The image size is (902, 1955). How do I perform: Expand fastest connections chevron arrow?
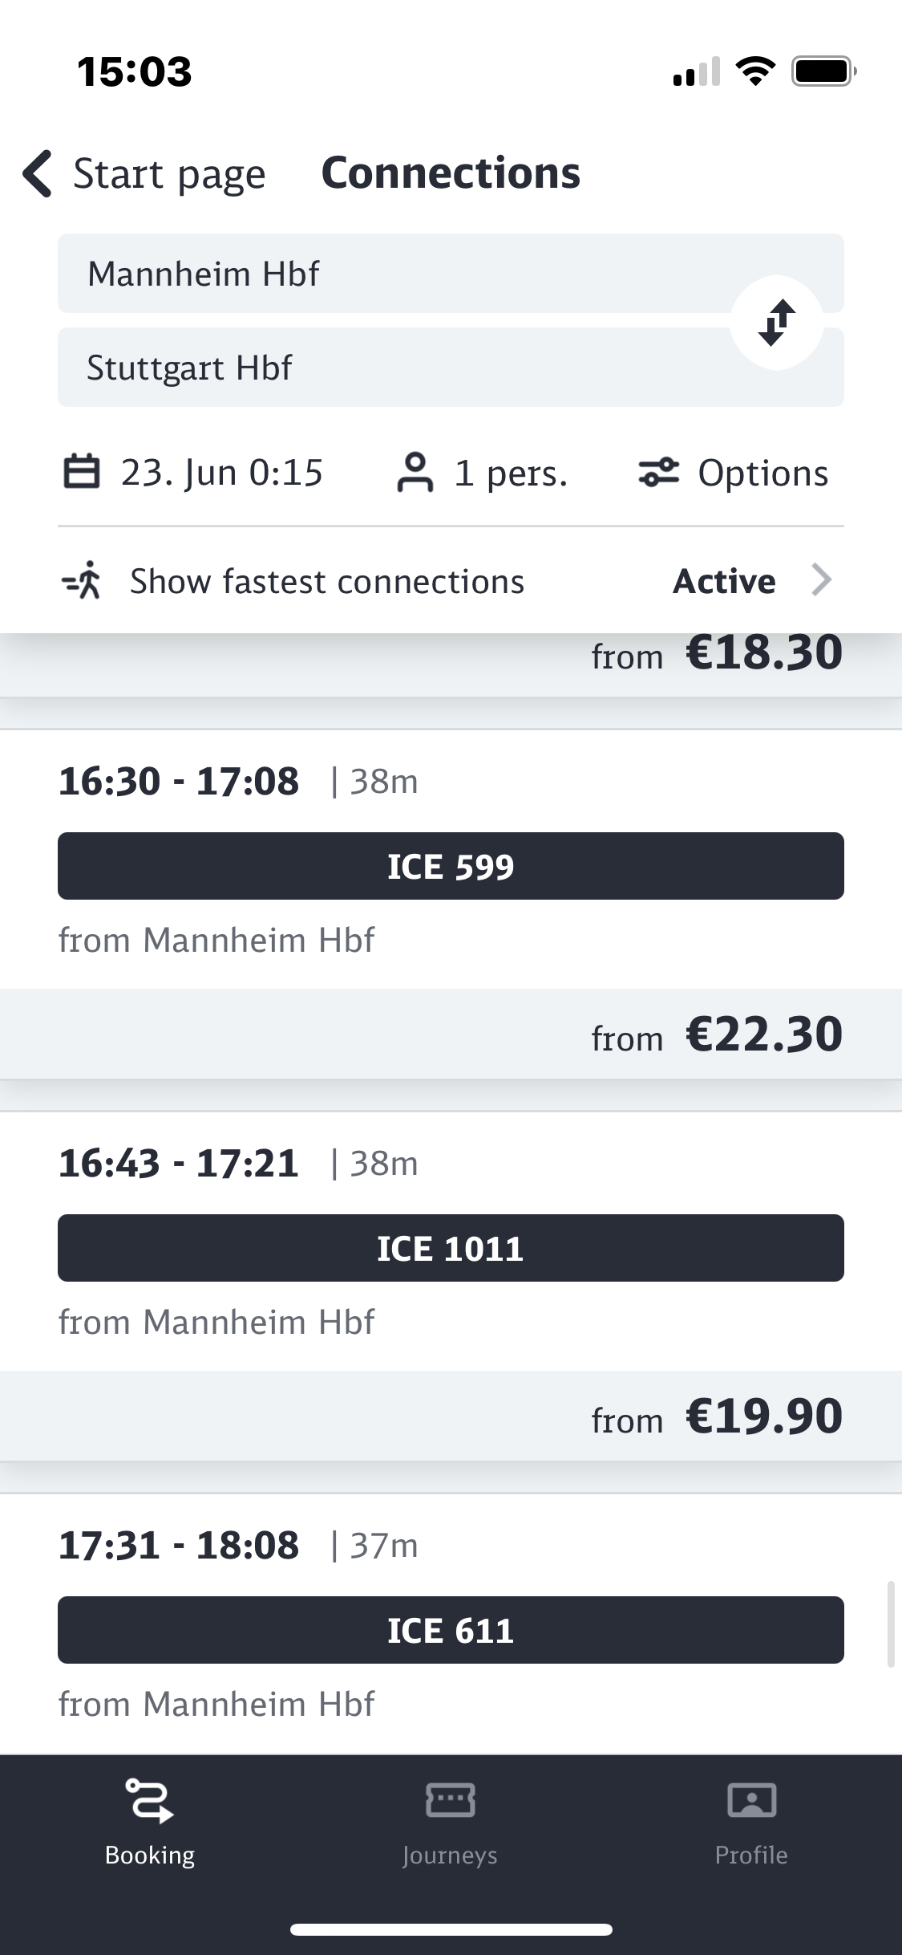[821, 580]
